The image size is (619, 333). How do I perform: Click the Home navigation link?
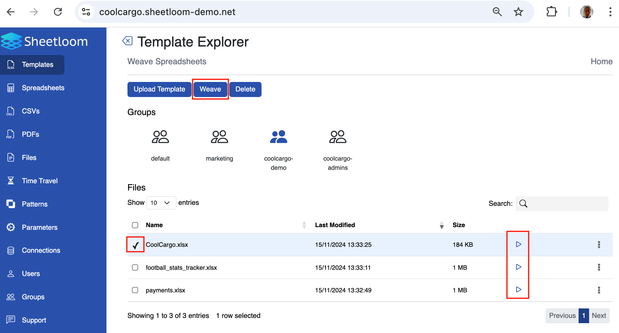pos(601,61)
